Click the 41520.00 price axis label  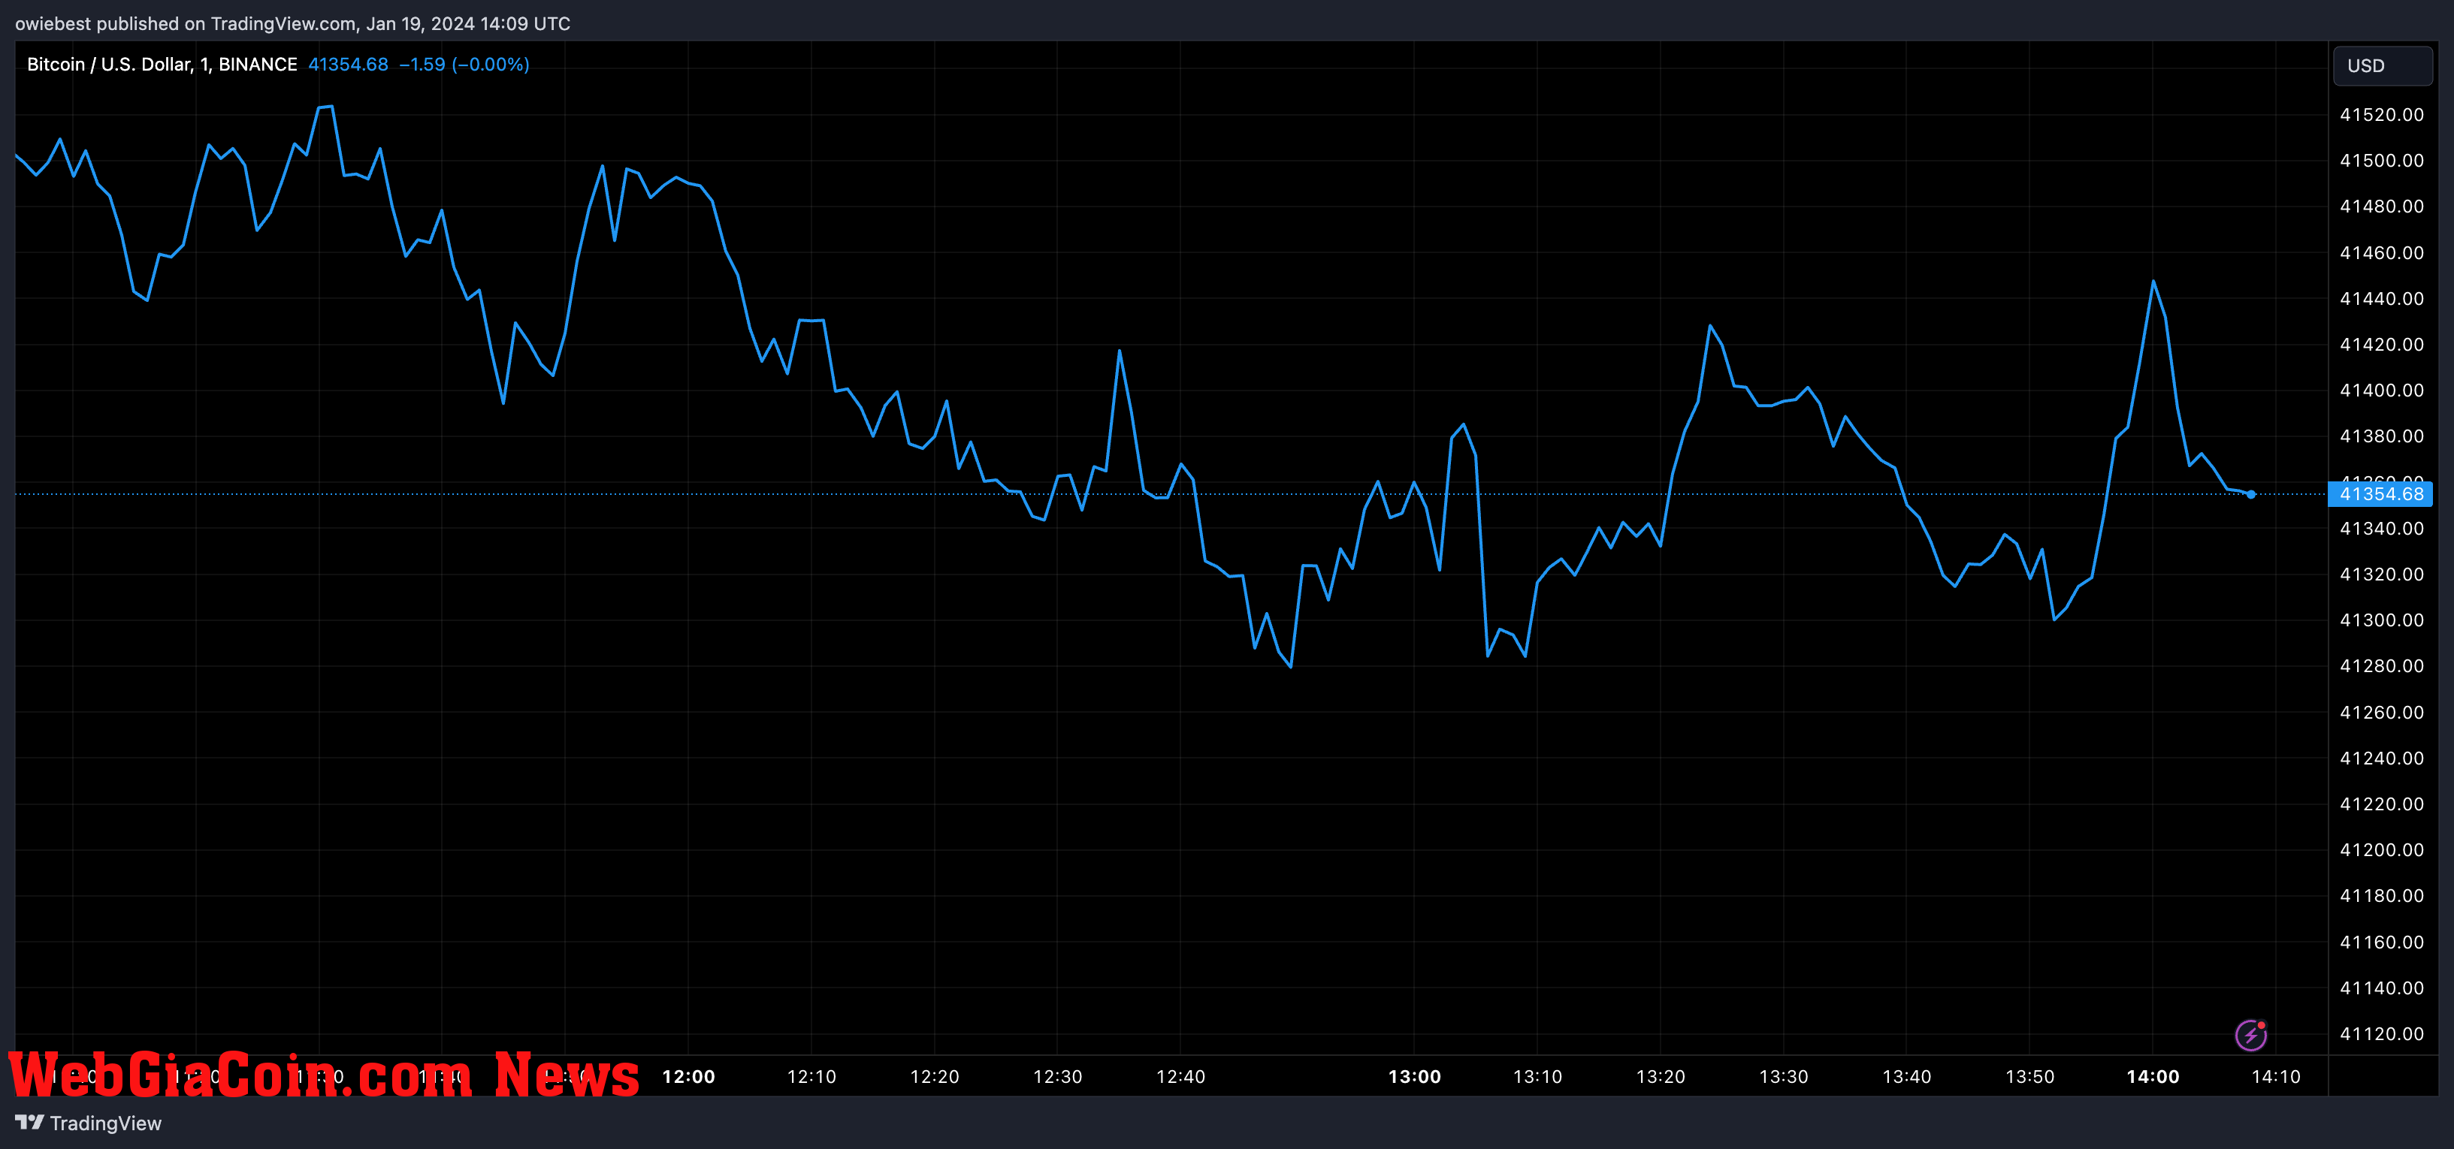(x=2382, y=115)
